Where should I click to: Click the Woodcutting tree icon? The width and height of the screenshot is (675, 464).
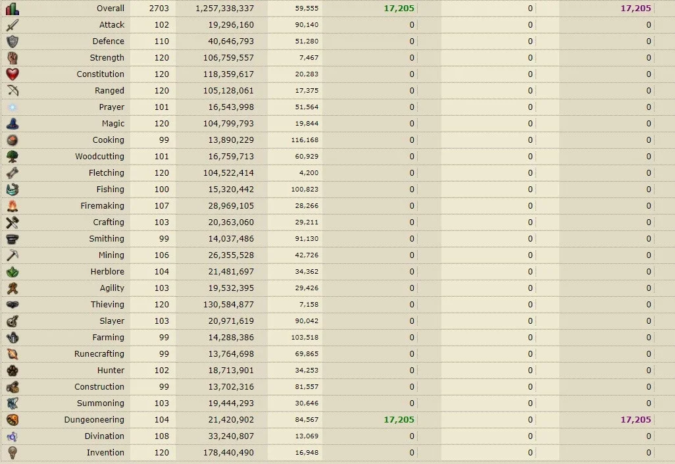(12, 157)
